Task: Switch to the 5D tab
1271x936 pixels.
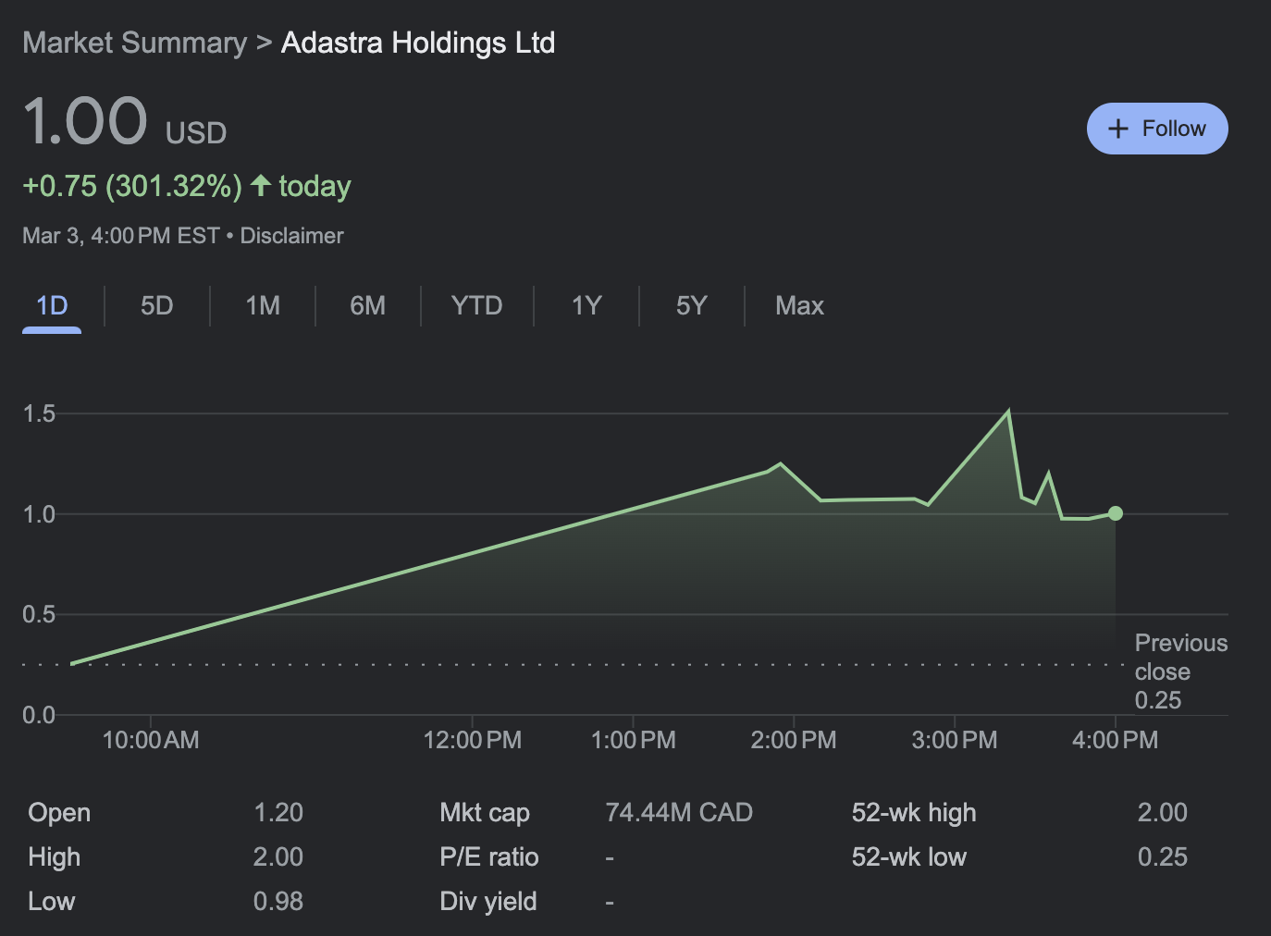Action: 157,306
